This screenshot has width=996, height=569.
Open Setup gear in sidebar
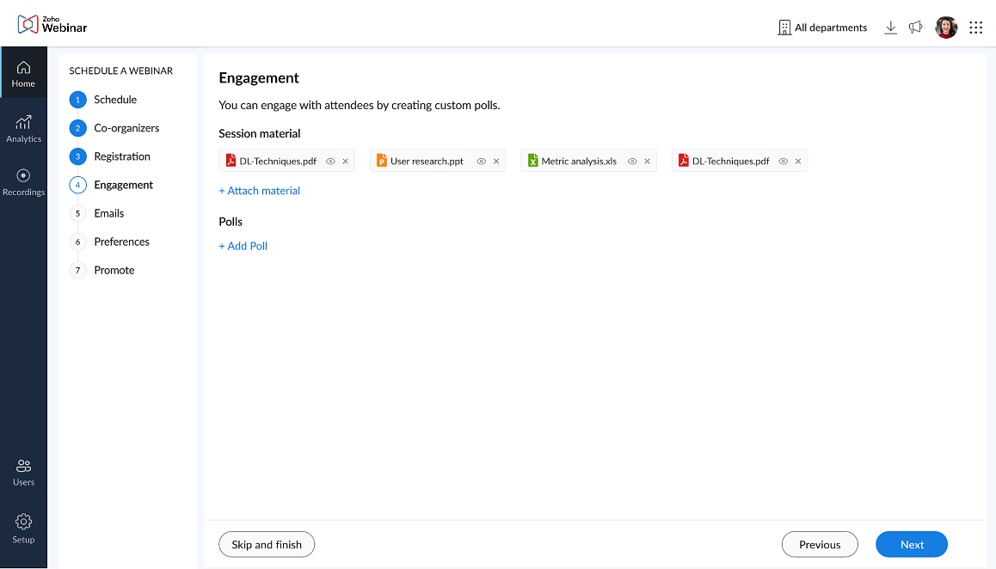tap(23, 528)
